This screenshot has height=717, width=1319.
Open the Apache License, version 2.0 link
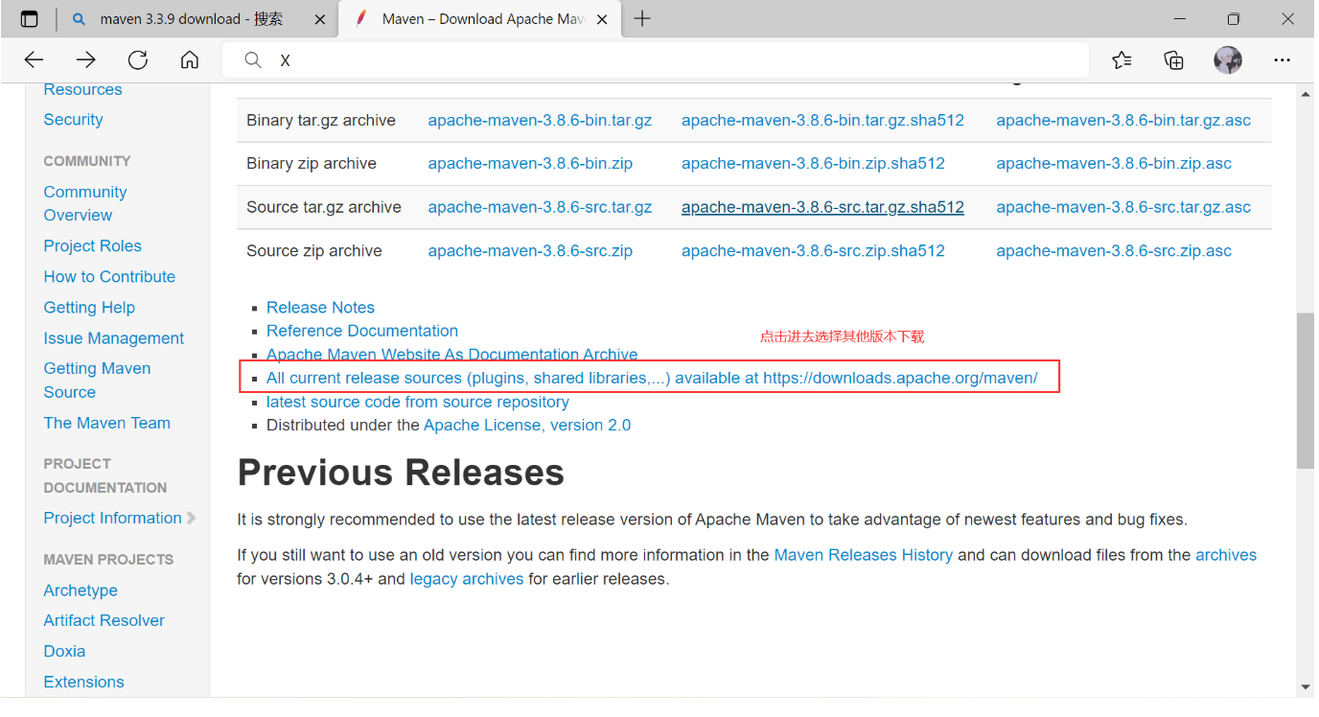coord(527,425)
